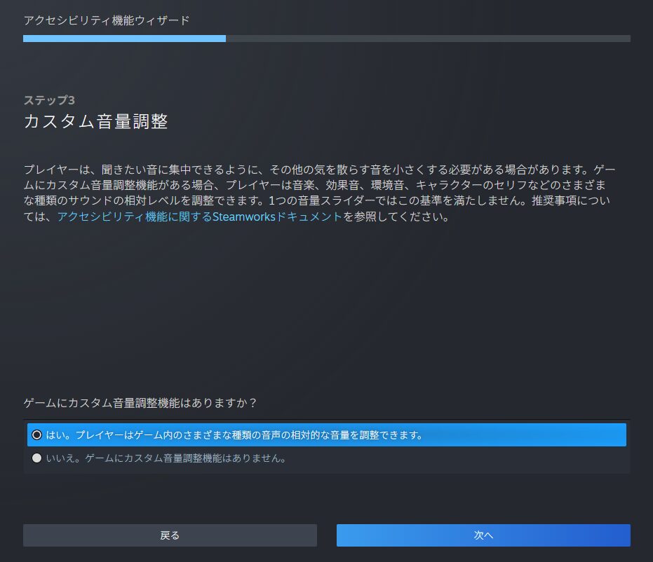Select the はい radio button
The width and height of the screenshot is (653, 562).
(36, 434)
